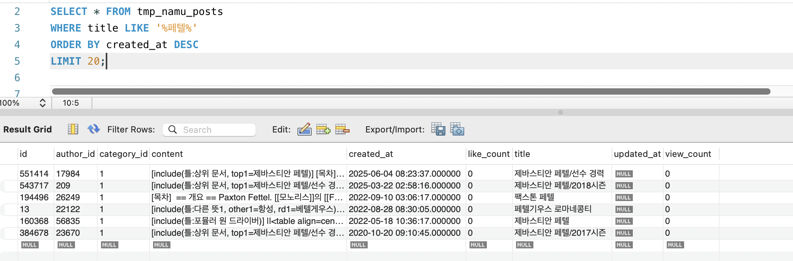The height and width of the screenshot is (261, 793).
Task: Click the splitter handle dot above Result Grid
Action: [561, 112]
